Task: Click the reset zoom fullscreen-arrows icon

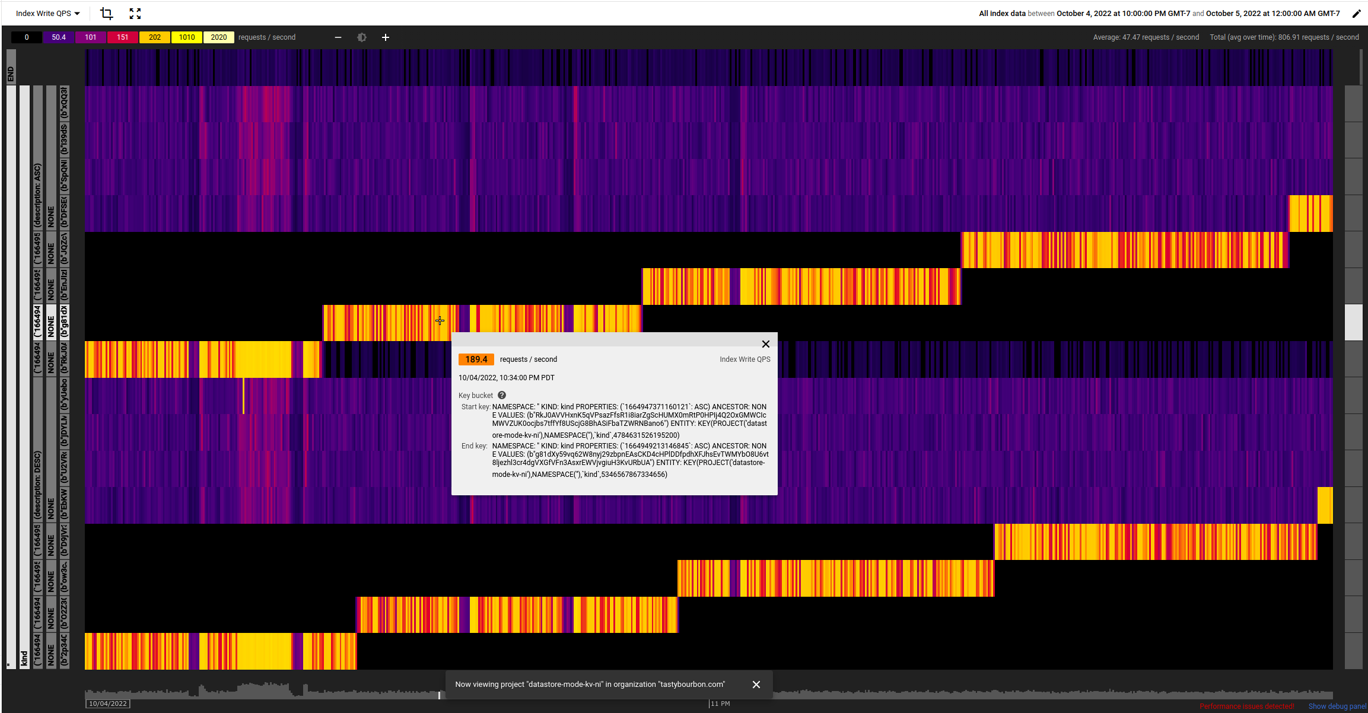Action: tap(135, 13)
